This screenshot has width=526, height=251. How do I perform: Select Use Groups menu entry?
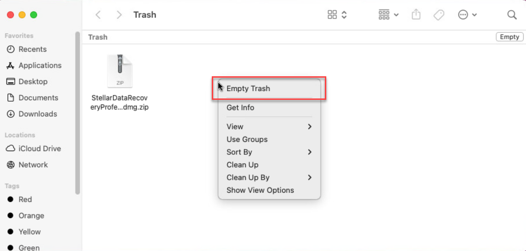point(247,139)
